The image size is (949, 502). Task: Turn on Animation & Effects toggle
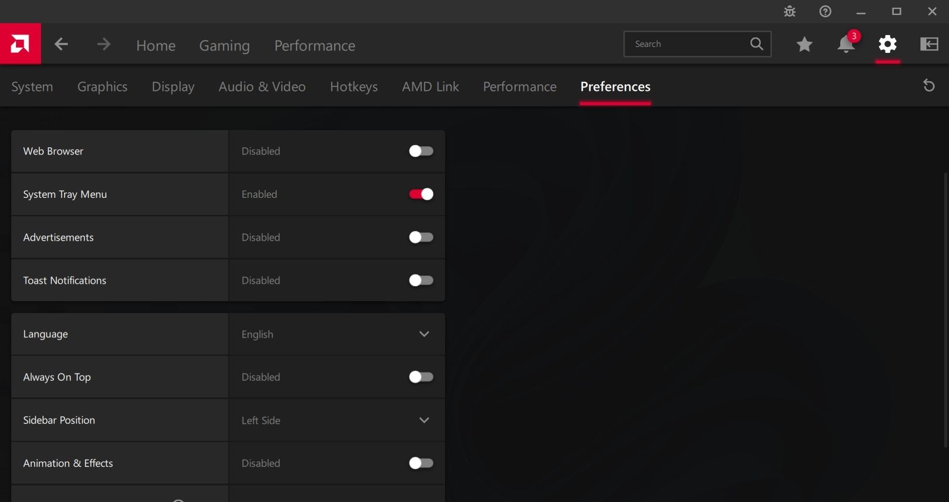pos(421,463)
